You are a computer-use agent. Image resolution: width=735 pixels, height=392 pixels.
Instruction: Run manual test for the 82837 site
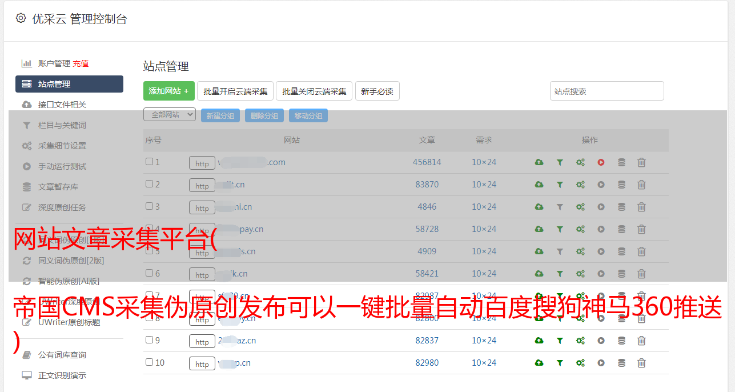(601, 341)
